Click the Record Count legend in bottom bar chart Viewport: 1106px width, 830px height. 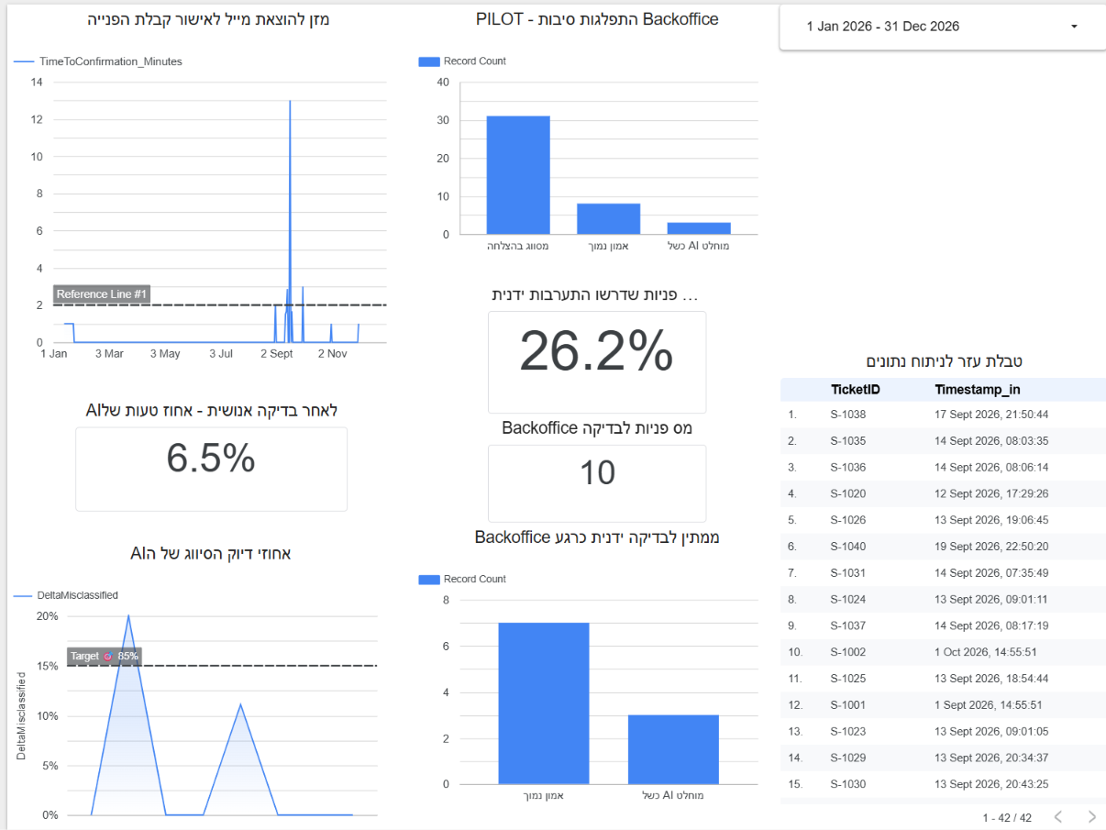point(462,580)
